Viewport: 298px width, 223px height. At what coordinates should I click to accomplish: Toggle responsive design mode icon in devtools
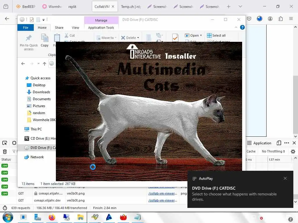14,143
